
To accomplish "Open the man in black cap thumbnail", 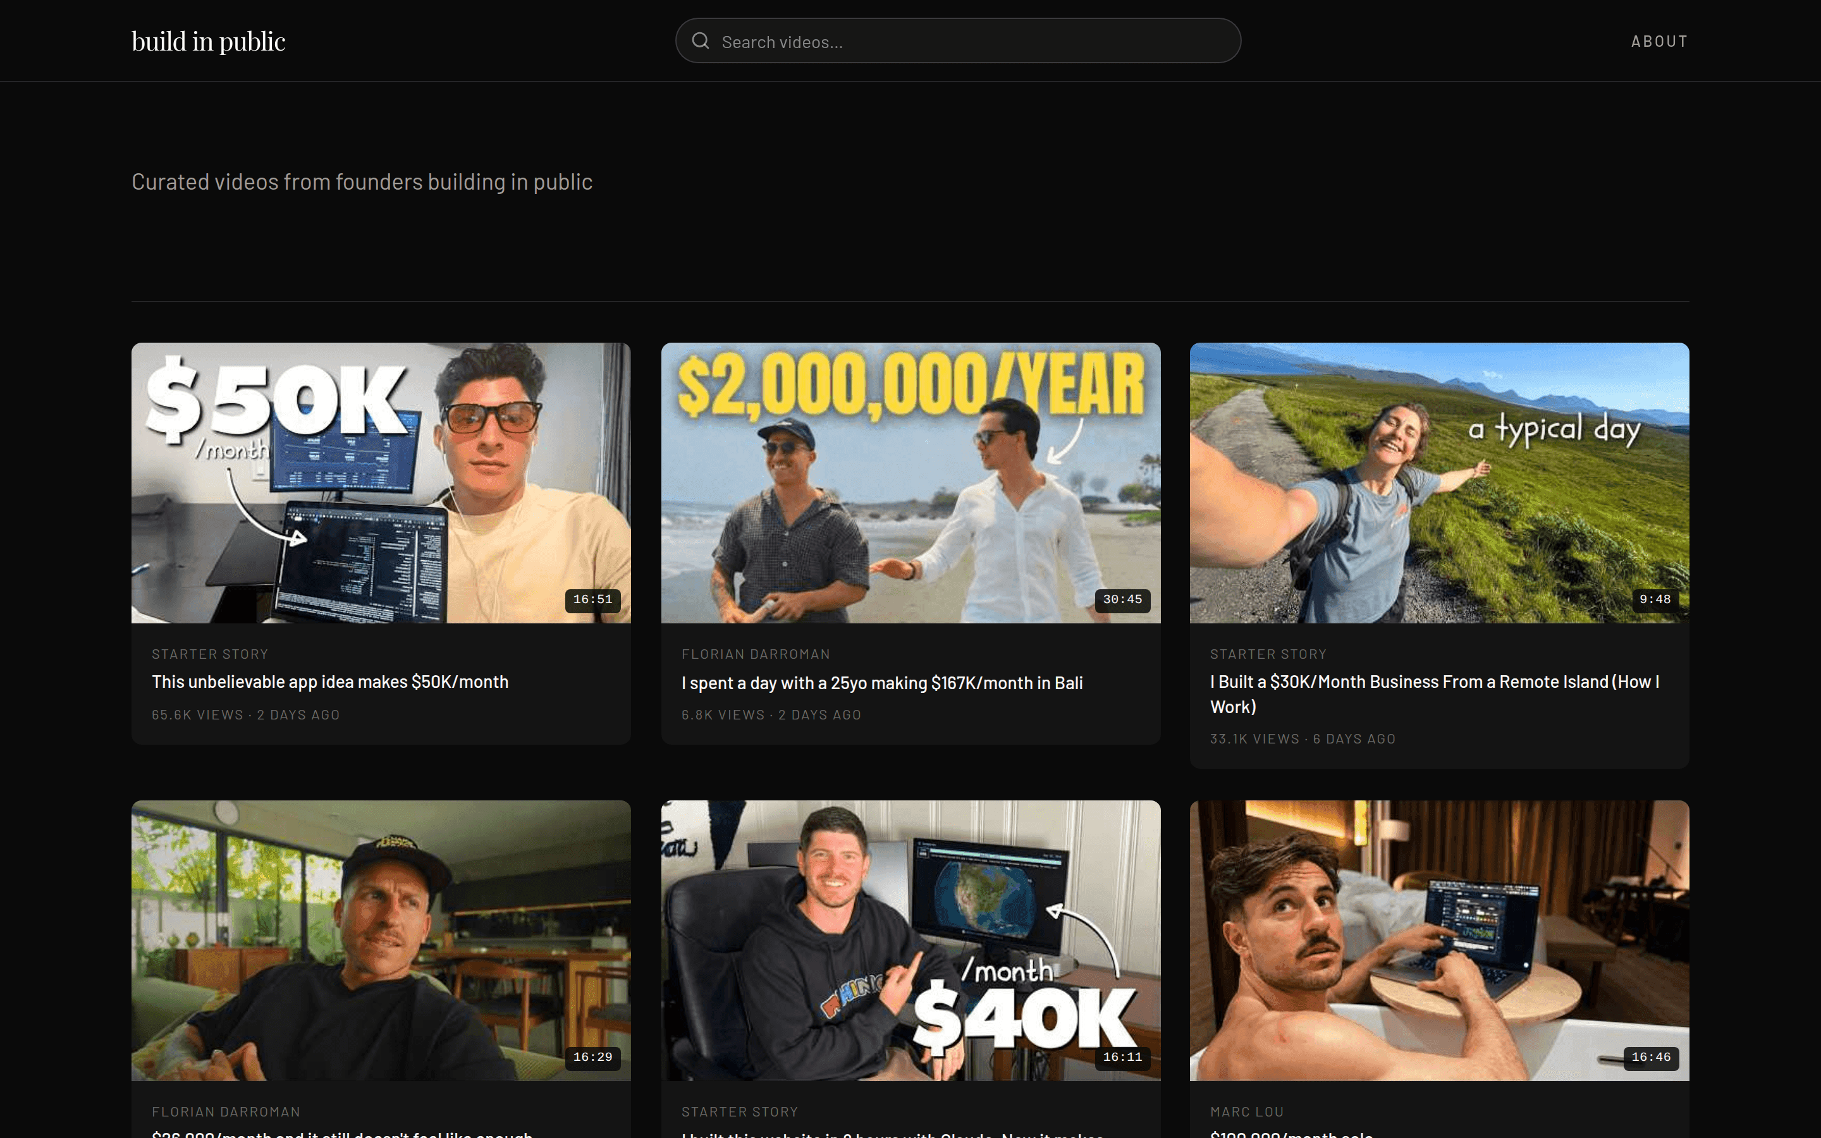I will point(381,940).
